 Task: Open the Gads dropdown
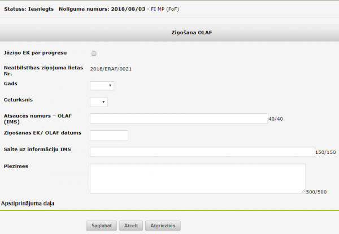[x=102, y=86]
